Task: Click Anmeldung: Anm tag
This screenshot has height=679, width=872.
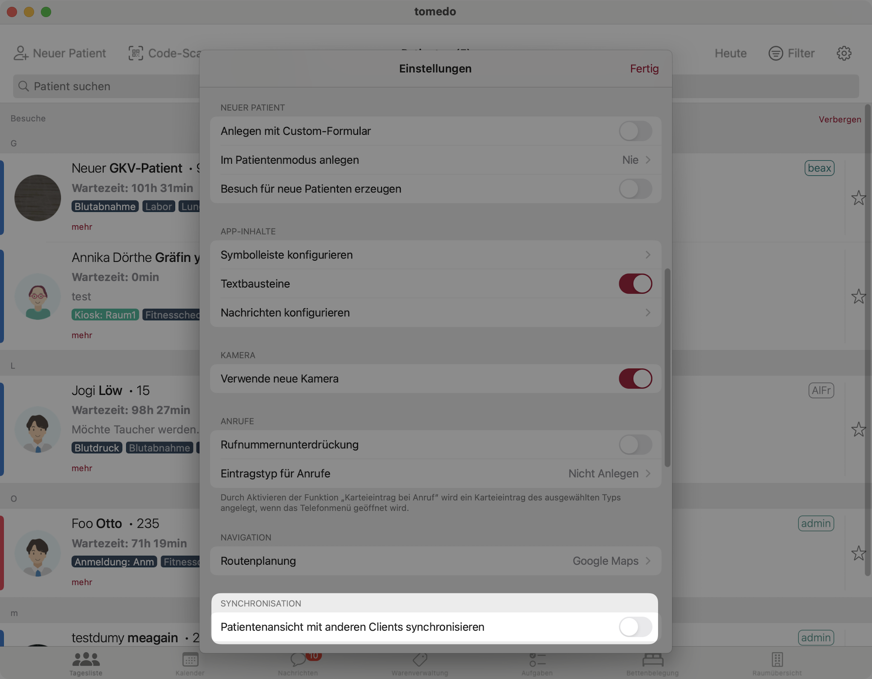Action: pos(114,562)
